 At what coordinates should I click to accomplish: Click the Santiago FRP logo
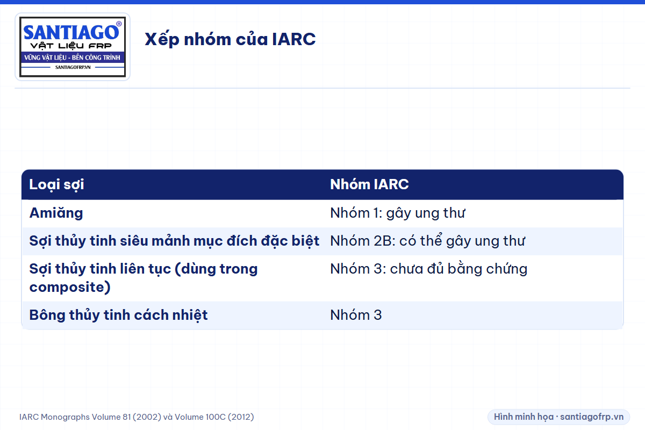pyautogui.click(x=73, y=47)
